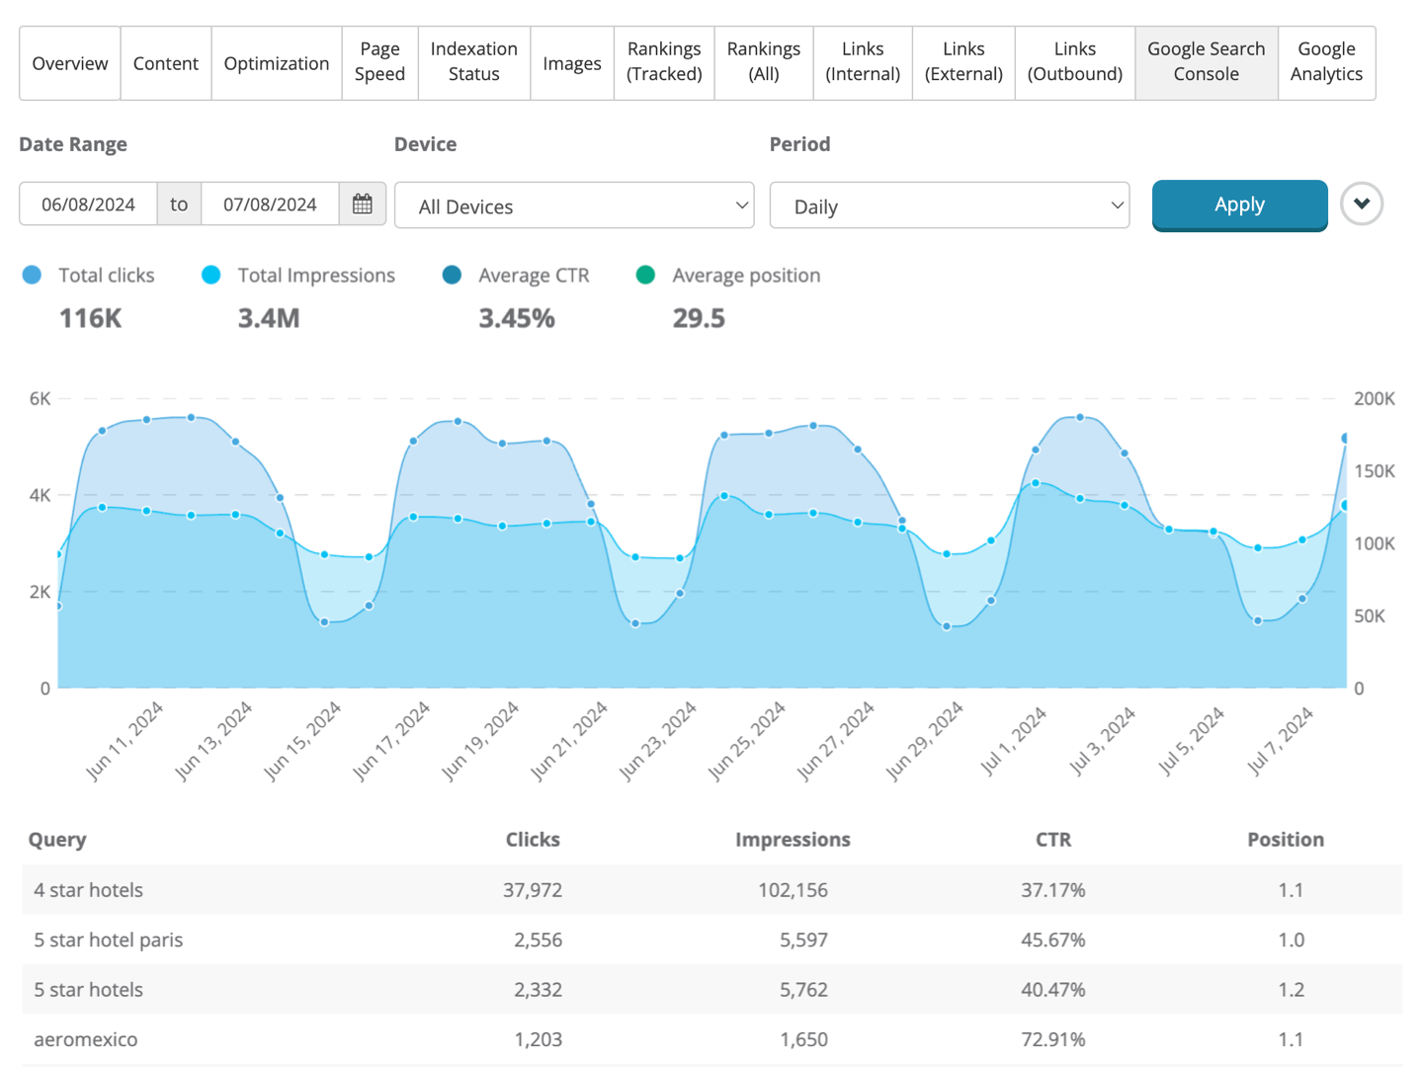Select the 'aeromexico' query row
The width and height of the screenshot is (1423, 1067).
(711, 1039)
